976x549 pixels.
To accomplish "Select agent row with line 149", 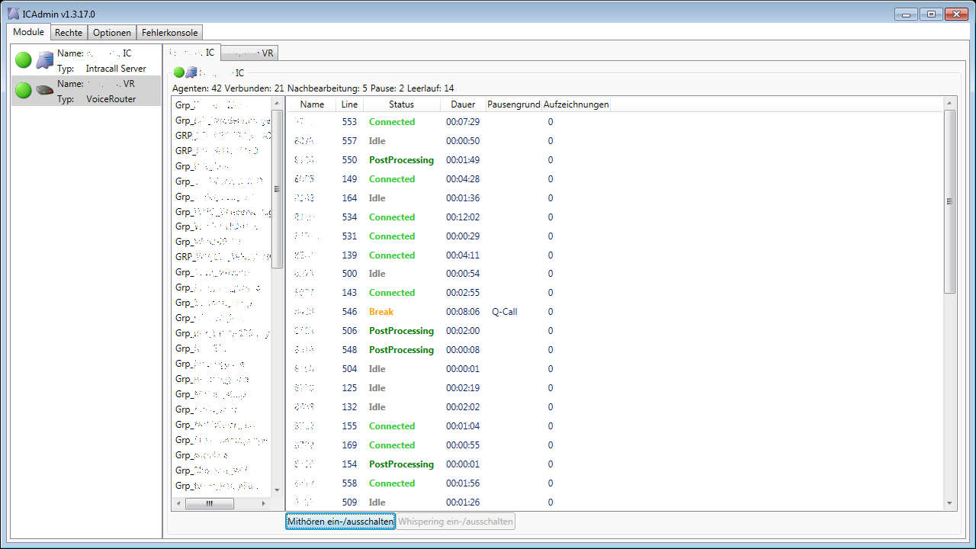I will [x=615, y=179].
